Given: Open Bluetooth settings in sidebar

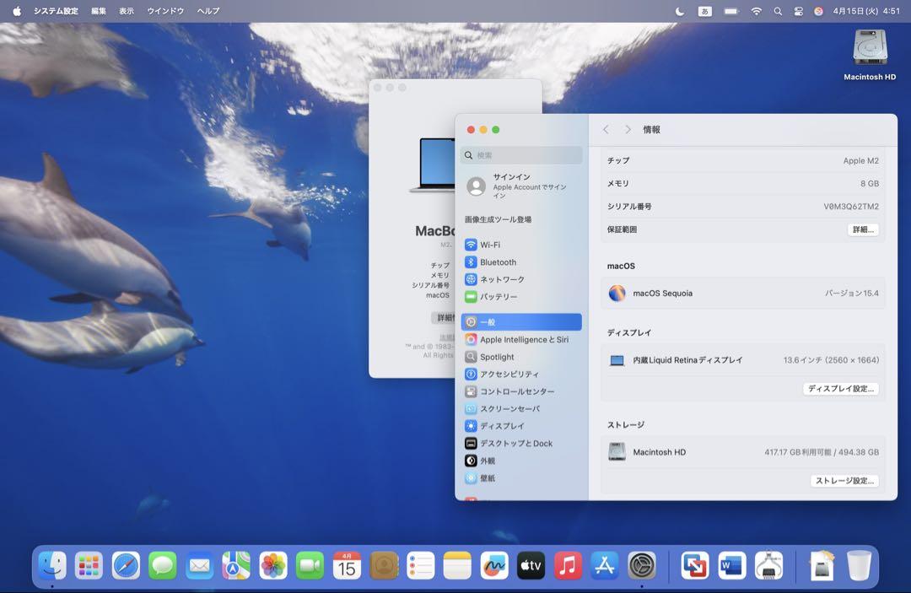Looking at the screenshot, I should (521, 262).
